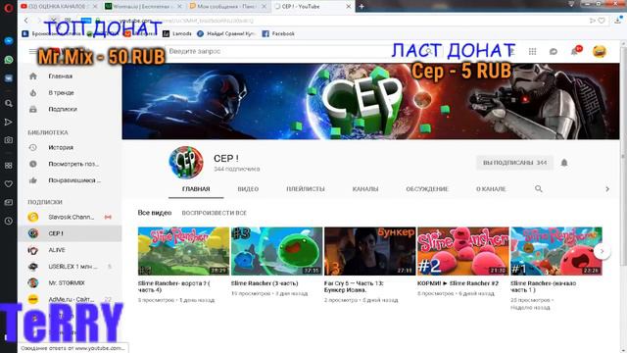Open ALIVE subscription in sidebar
This screenshot has width=627, height=353.
[x=70, y=250]
